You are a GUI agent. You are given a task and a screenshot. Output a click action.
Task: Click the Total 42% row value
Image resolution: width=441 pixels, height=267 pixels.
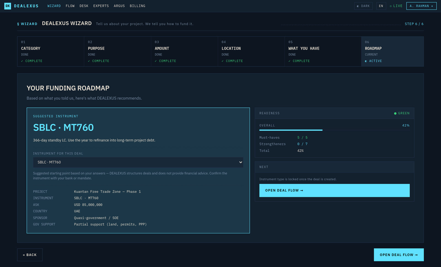click(300, 151)
